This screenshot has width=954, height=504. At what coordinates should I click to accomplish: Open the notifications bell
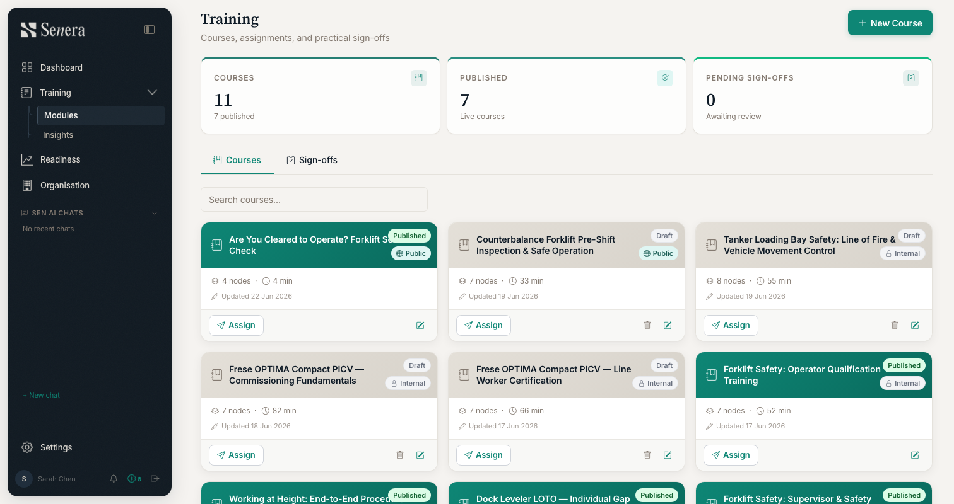pos(114,479)
